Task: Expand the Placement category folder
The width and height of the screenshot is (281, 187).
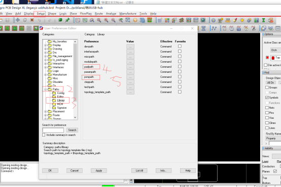Action: click(46, 112)
